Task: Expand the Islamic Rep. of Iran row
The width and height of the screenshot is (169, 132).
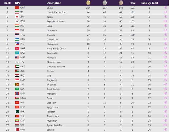Action: [166, 12]
